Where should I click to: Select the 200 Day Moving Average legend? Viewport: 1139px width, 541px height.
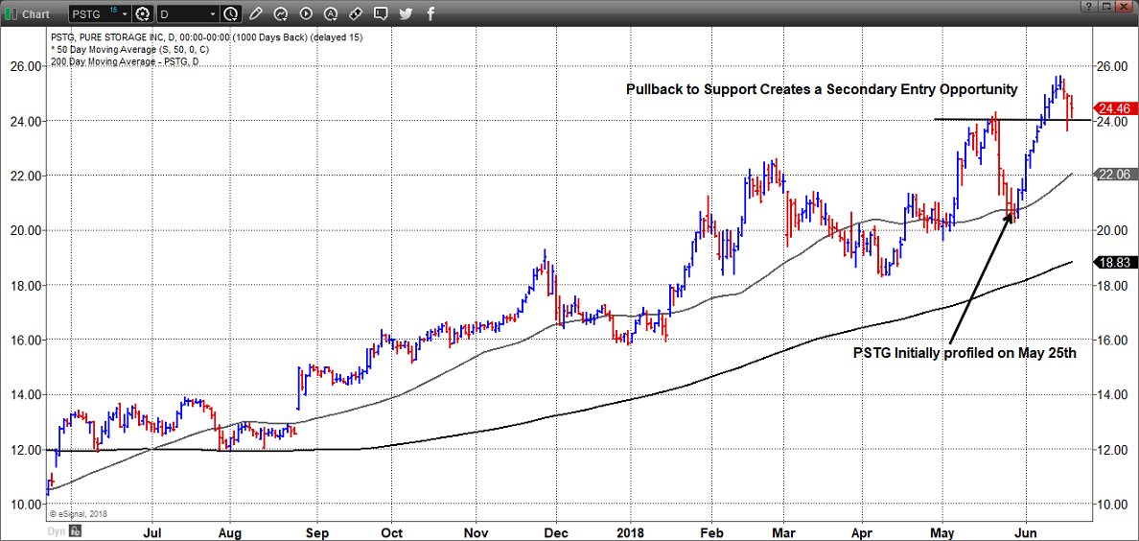pyautogui.click(x=126, y=61)
